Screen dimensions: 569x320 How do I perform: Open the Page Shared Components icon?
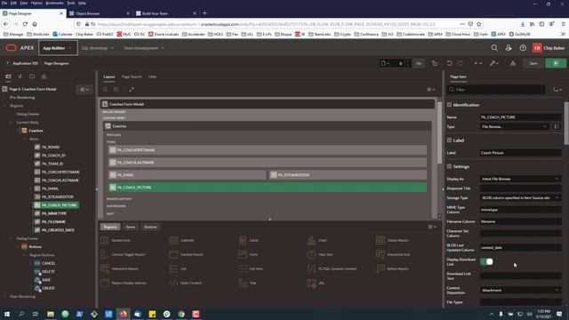point(44,76)
